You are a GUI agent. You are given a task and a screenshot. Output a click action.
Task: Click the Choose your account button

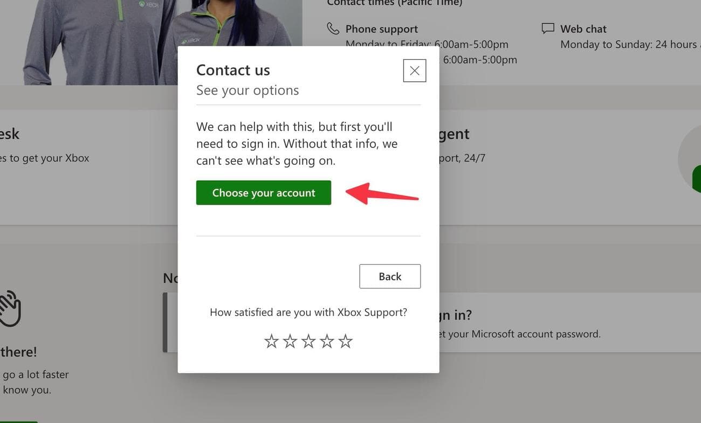coord(263,193)
